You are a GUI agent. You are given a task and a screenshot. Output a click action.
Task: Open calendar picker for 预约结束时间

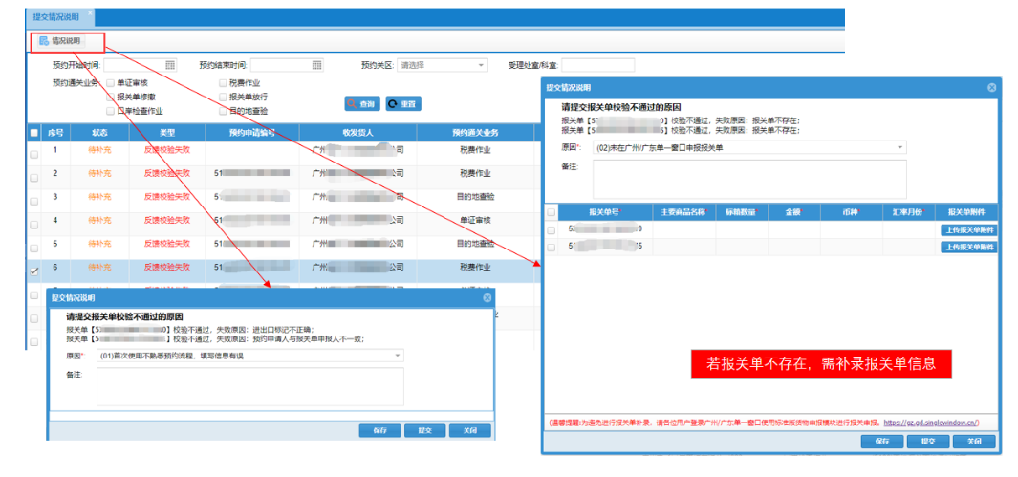tap(316, 65)
